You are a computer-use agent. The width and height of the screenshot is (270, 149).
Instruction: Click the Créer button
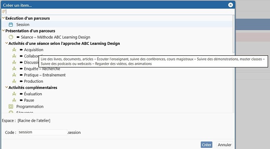pos(207,145)
